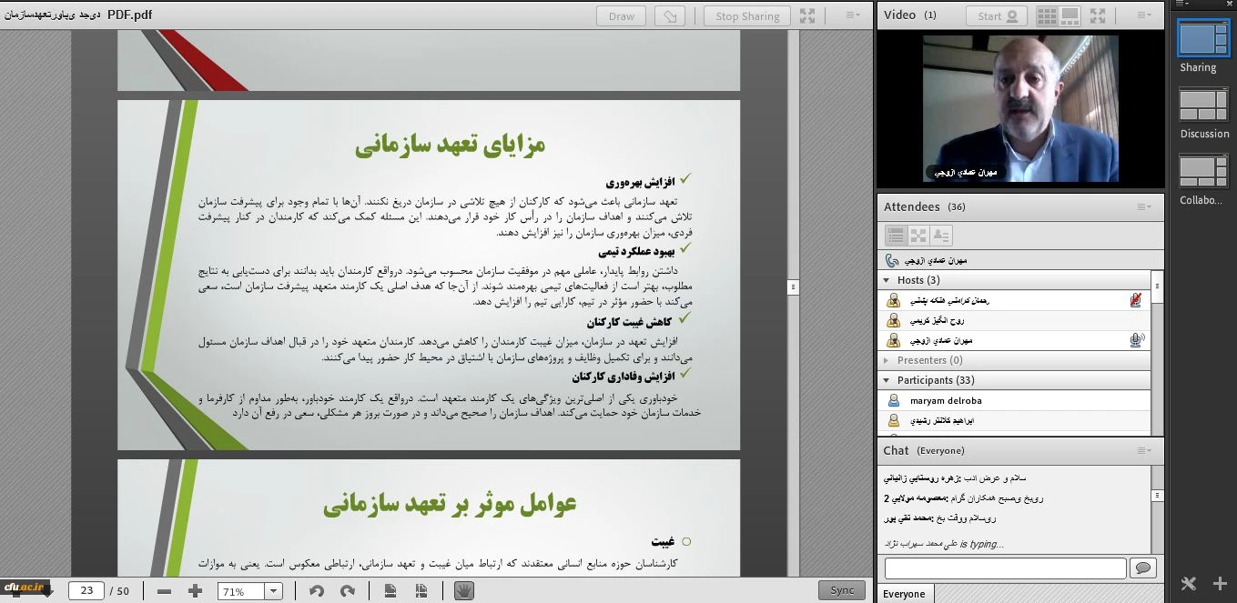The height and width of the screenshot is (603, 1237).
Task: Collapse the Hosts (3) group
Action: pos(887,280)
